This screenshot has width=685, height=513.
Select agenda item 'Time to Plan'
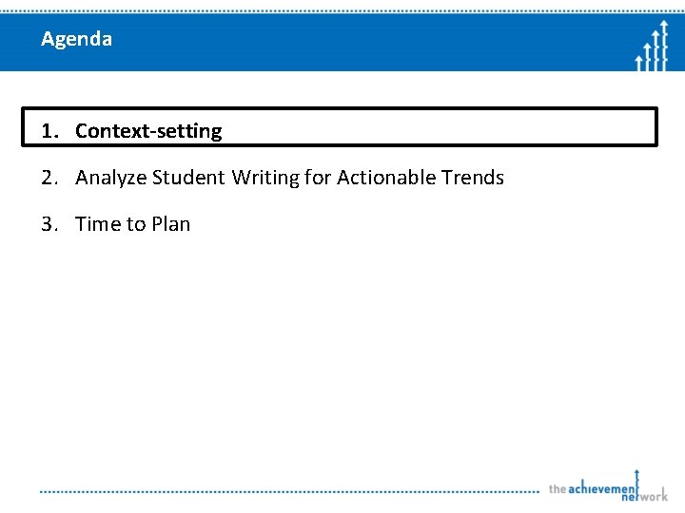[x=132, y=224]
